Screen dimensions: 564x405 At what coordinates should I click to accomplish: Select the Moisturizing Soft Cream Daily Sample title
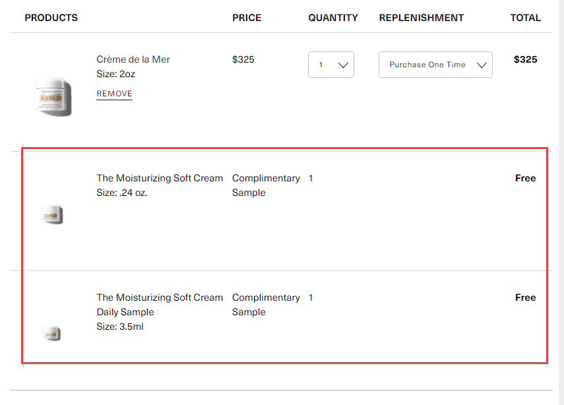pos(160,305)
